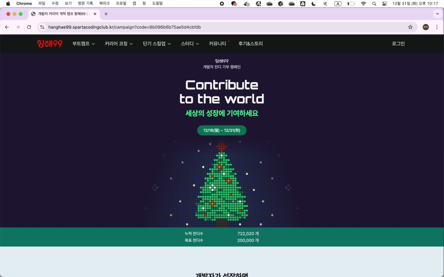Click the 개발자 잔디 기부 캠페인 text
Image resolution: width=444 pixels, height=277 pixels.
tap(222, 67)
